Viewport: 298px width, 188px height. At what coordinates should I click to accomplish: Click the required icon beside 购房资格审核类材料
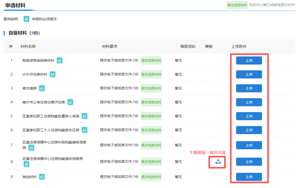(60, 61)
